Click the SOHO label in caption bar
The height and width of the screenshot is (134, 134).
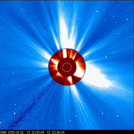coord(3,132)
